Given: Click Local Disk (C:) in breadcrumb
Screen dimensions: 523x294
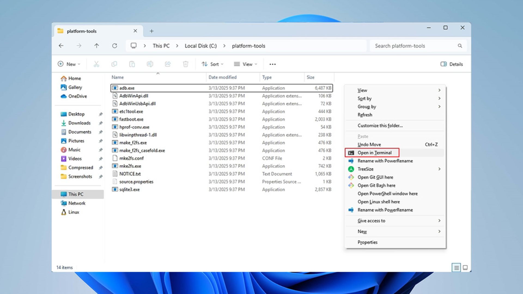Looking at the screenshot, I should click(201, 46).
